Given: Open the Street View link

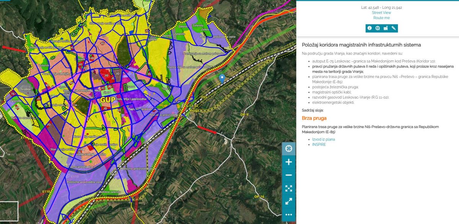Looking at the screenshot, I should (x=381, y=13).
